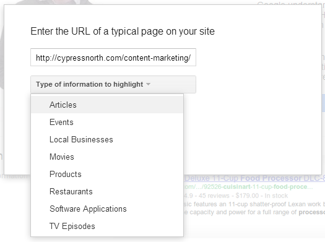Click the green cuisinart food processor URL
325x242 pixels.
pos(248,187)
